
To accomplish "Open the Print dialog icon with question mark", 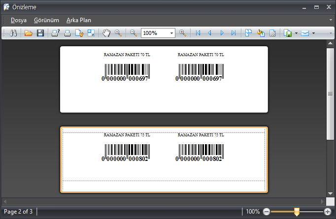I will pos(56,33).
